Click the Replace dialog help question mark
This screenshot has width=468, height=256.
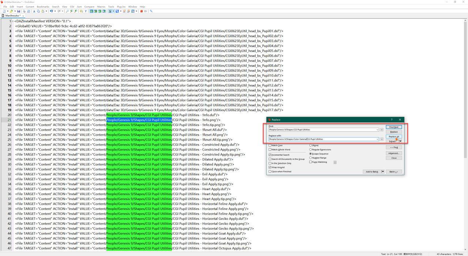pos(392,120)
